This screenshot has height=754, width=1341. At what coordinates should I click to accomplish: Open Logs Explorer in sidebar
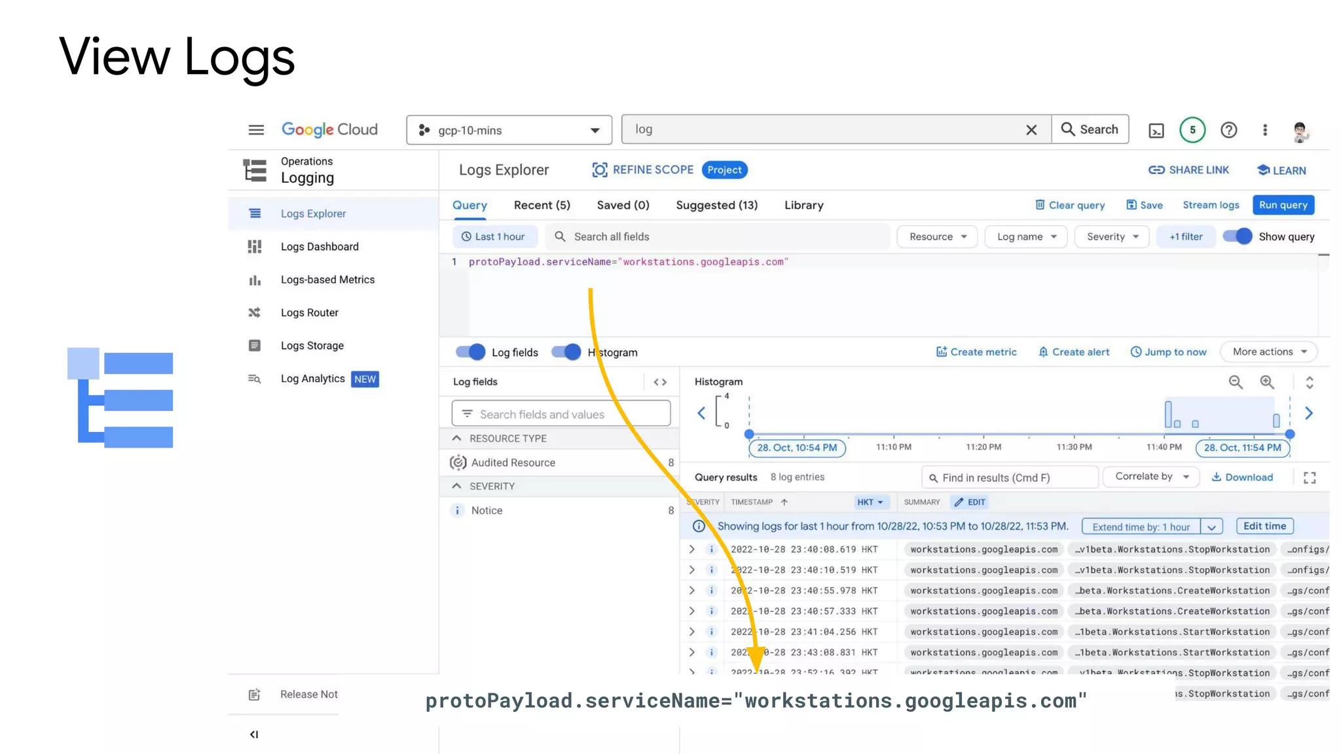tap(333, 213)
